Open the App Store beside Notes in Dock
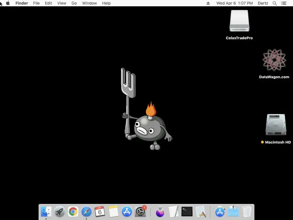Screen dimensions: 293x220 pos(127,212)
